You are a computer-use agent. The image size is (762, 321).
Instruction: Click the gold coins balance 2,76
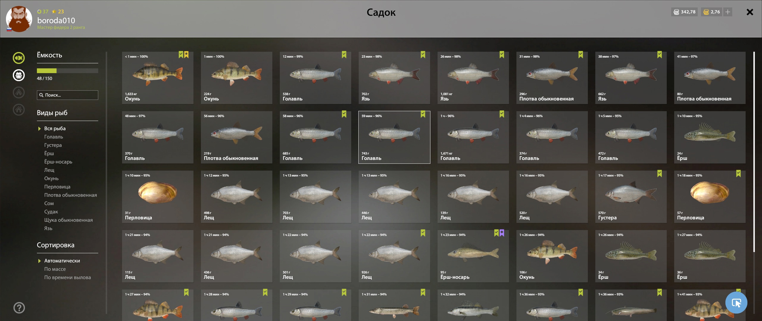tap(711, 12)
